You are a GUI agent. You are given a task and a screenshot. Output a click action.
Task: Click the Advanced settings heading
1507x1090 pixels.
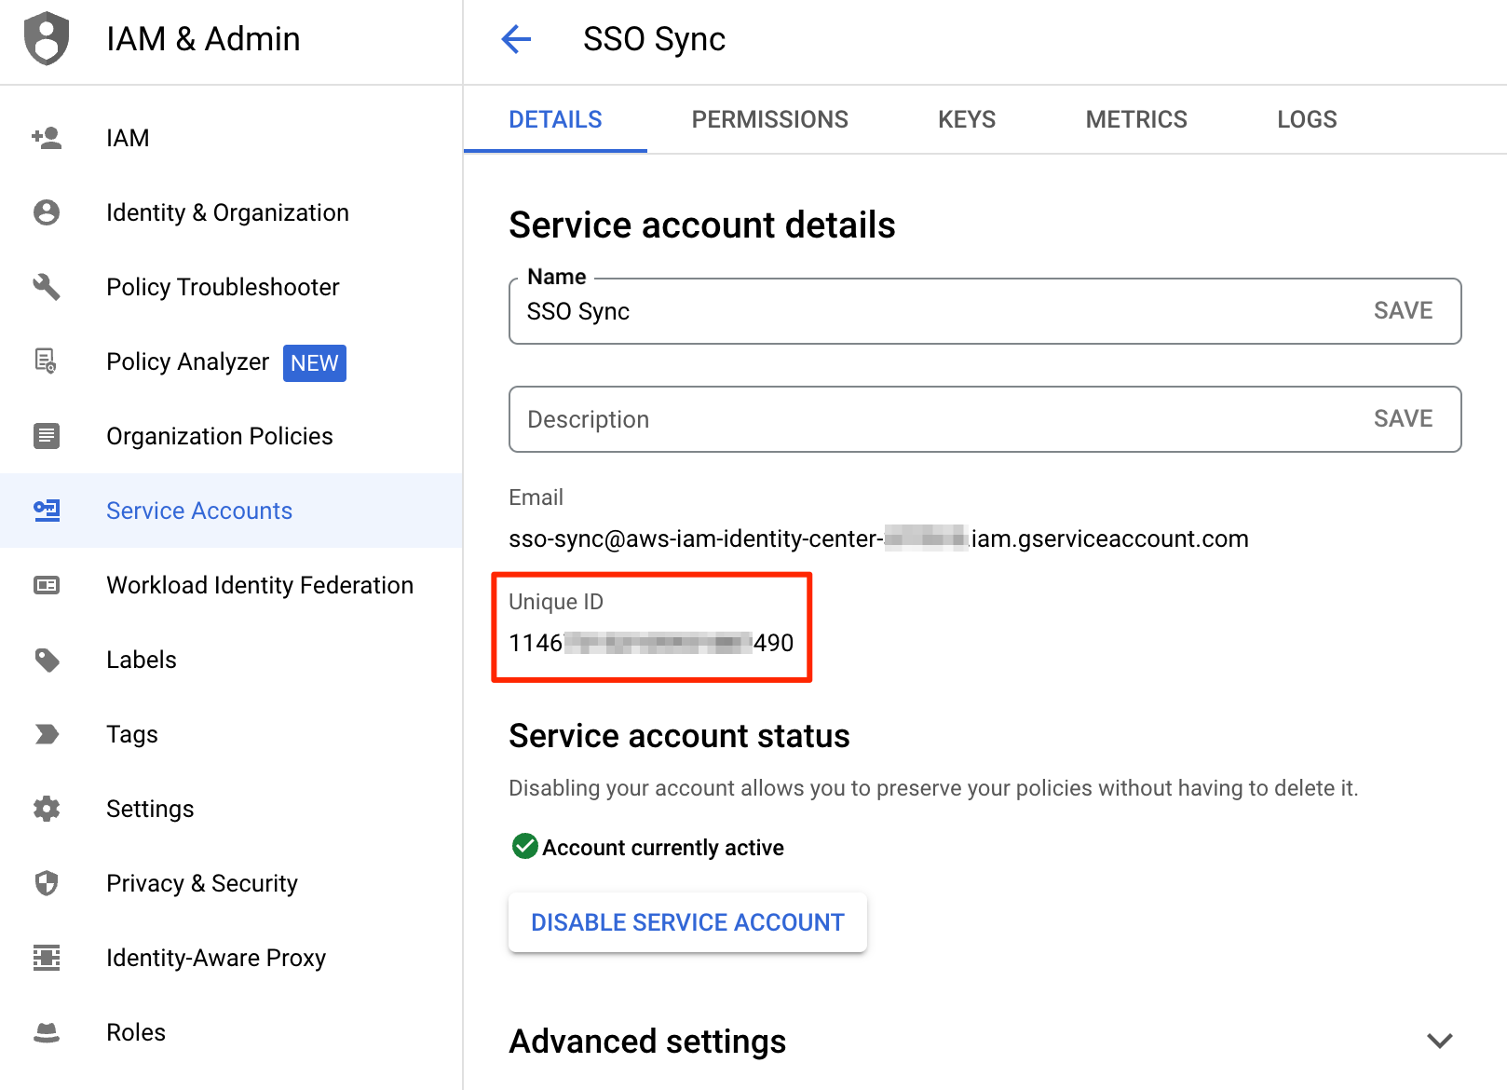point(647,1041)
